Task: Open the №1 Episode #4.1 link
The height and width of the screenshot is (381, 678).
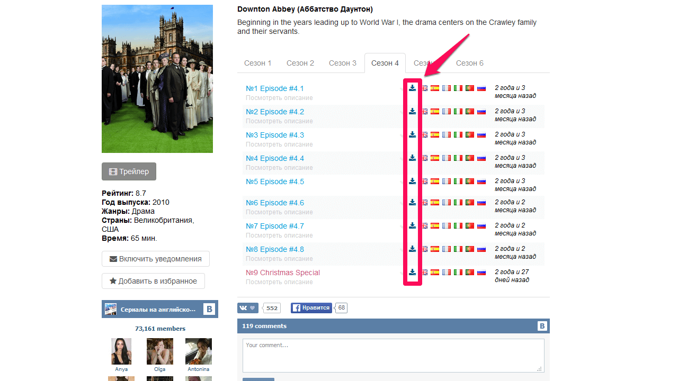Action: (275, 88)
